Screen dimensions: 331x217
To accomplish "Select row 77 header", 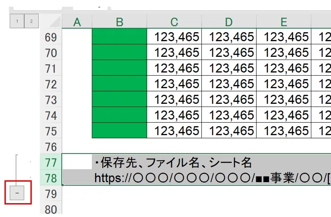I will pyautogui.click(x=51, y=162).
